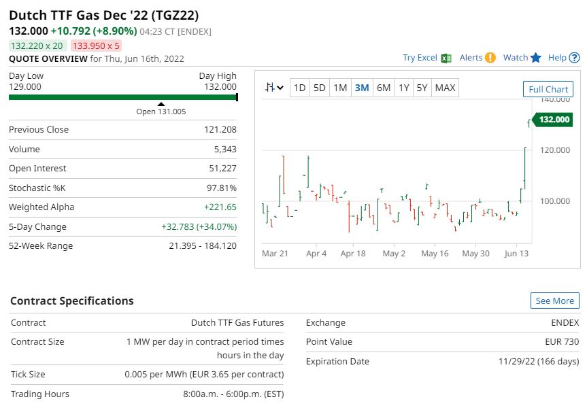Select the MAX chart range

point(446,88)
